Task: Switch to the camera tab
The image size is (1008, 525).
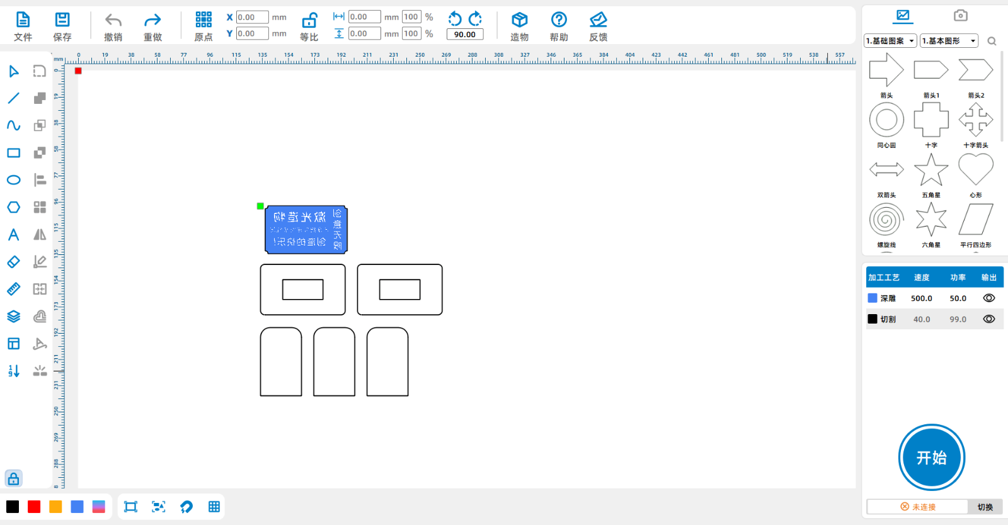Action: pyautogui.click(x=960, y=16)
